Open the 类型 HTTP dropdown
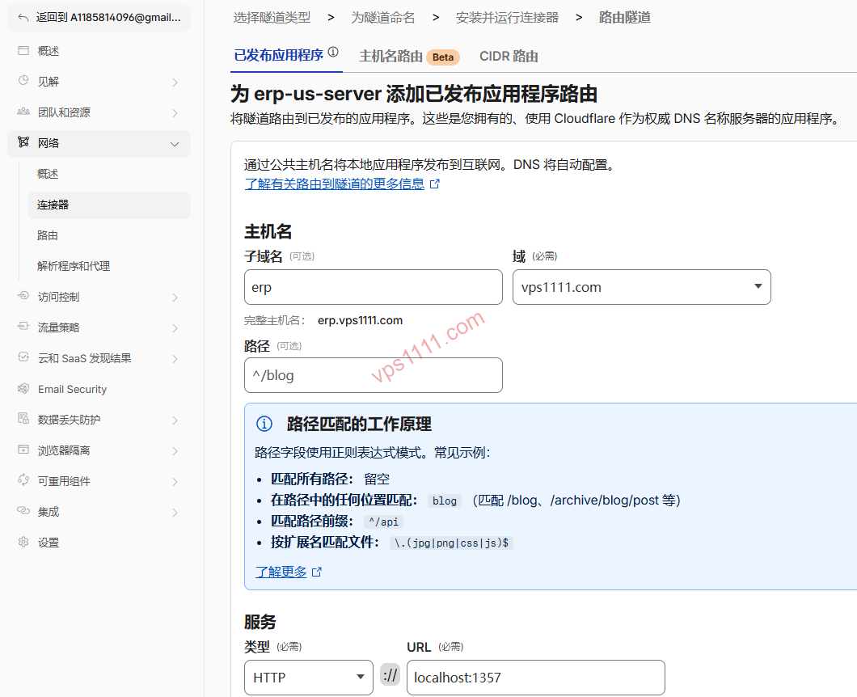Image resolution: width=857 pixels, height=697 pixels. 309,678
